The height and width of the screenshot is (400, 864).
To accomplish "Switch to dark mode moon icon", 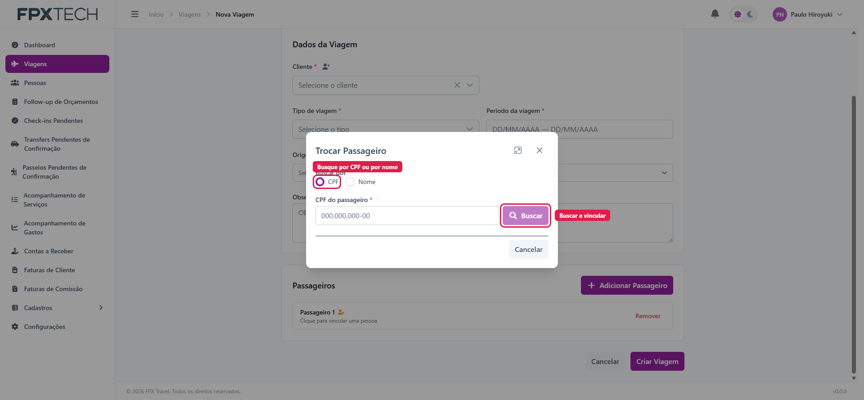I will click(x=750, y=14).
